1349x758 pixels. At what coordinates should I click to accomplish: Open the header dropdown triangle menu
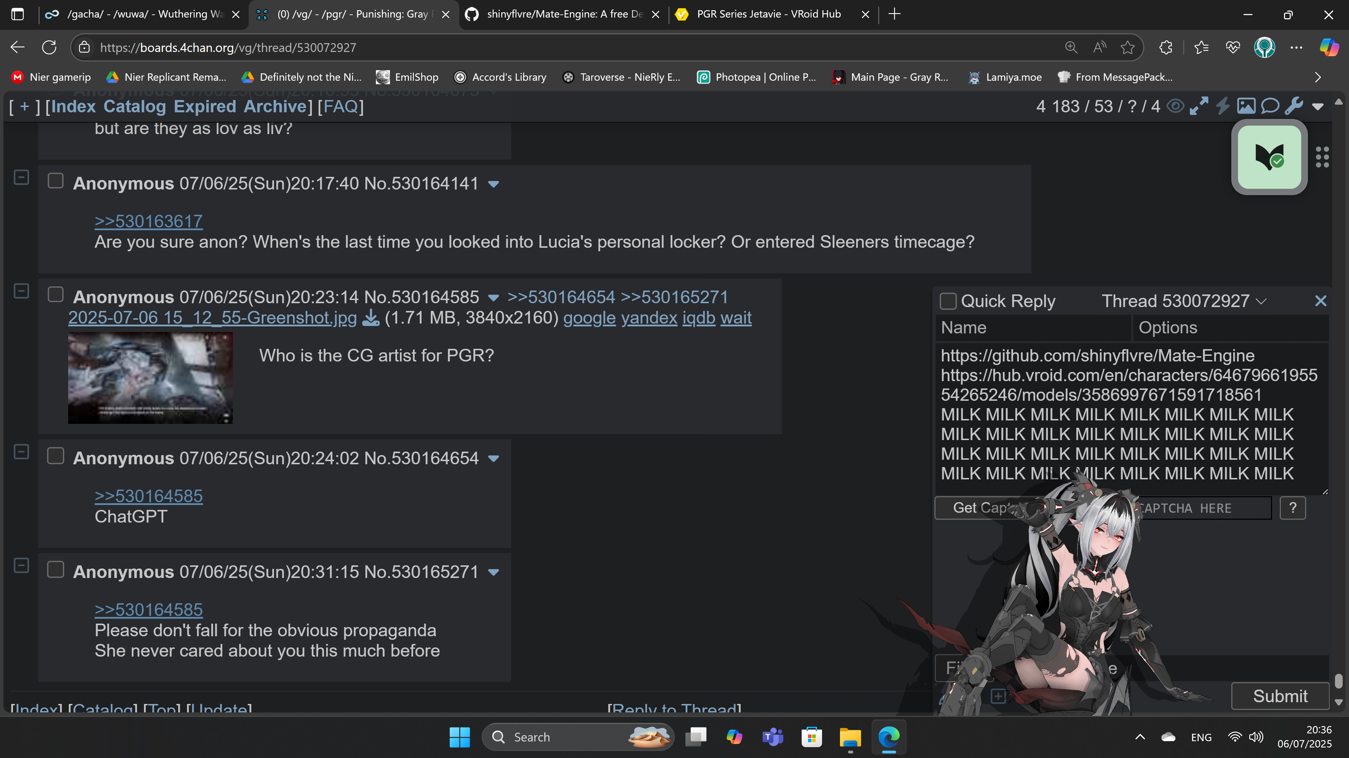pyautogui.click(x=1318, y=107)
